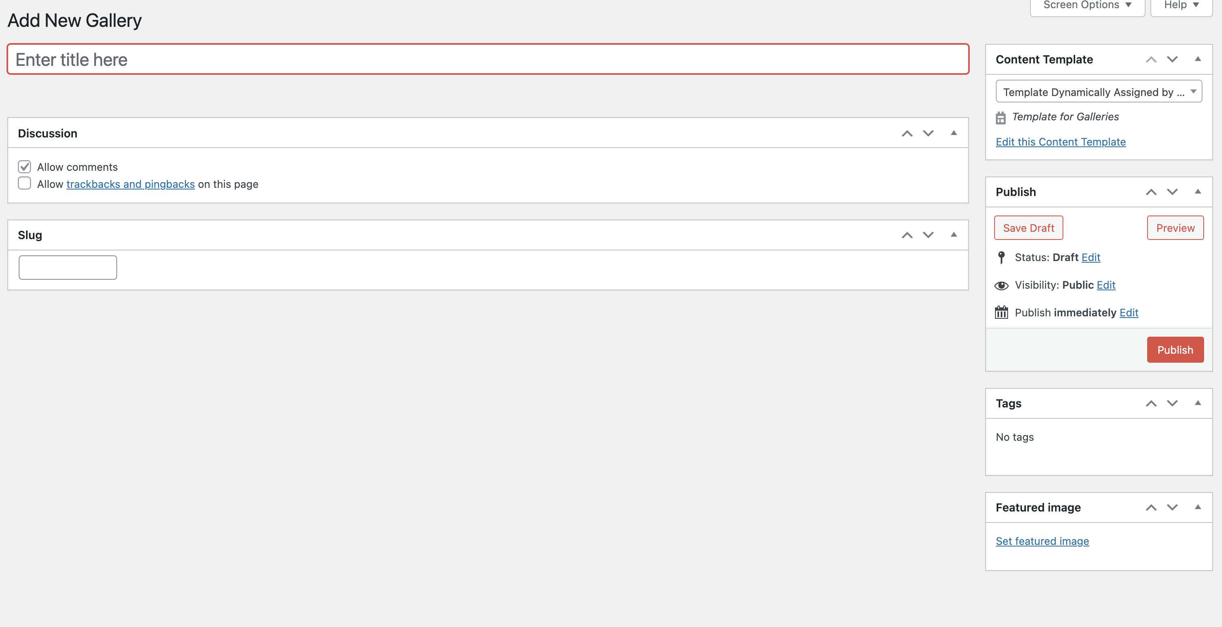Enable Allow trackbacks and pingbacks checkbox

[25, 183]
